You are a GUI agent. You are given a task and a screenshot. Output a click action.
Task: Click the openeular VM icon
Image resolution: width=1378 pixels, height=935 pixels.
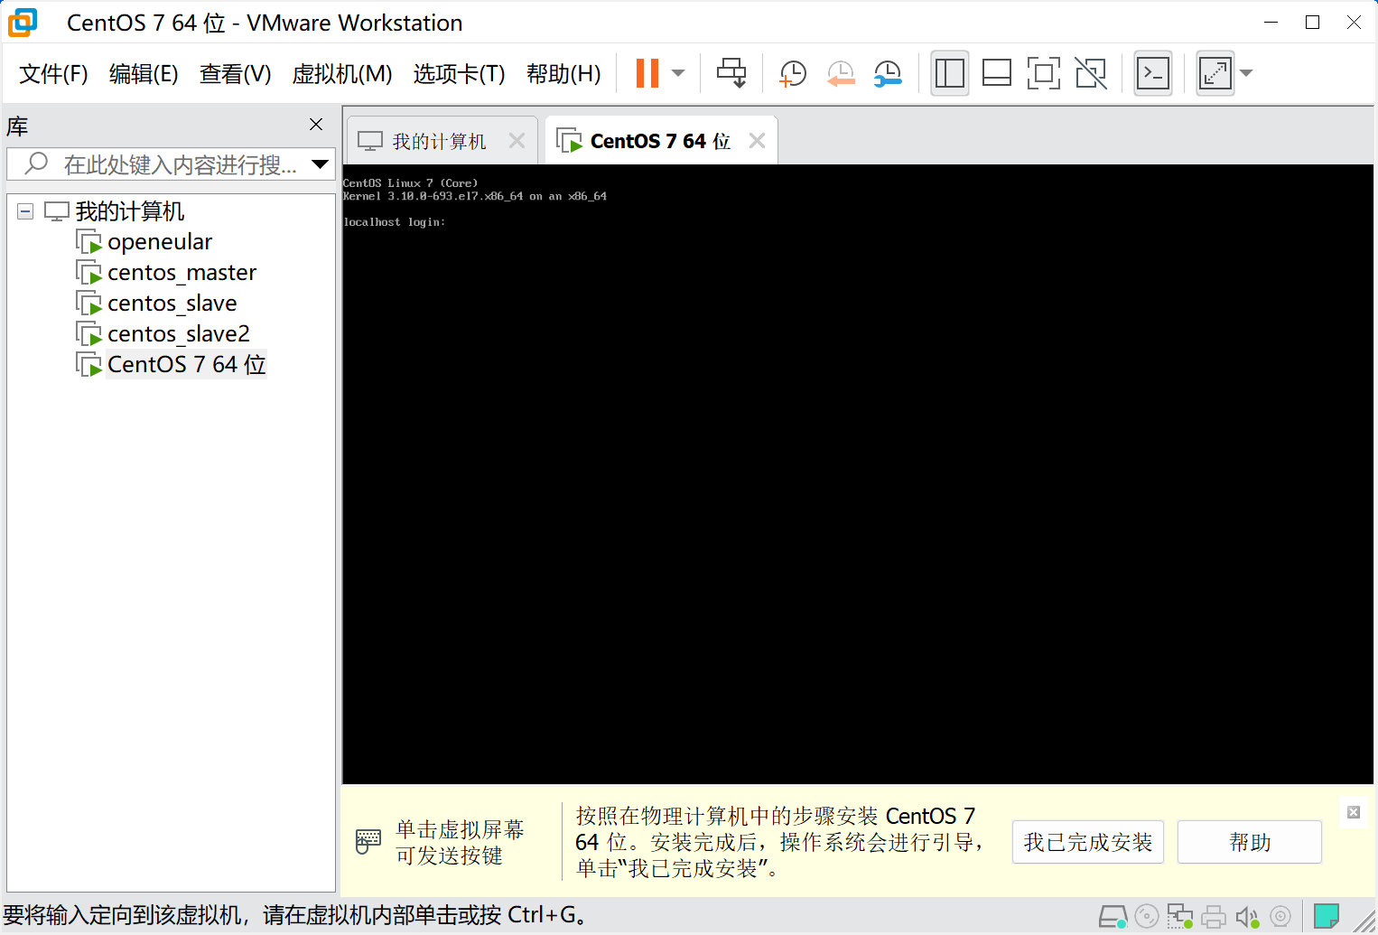tap(88, 242)
